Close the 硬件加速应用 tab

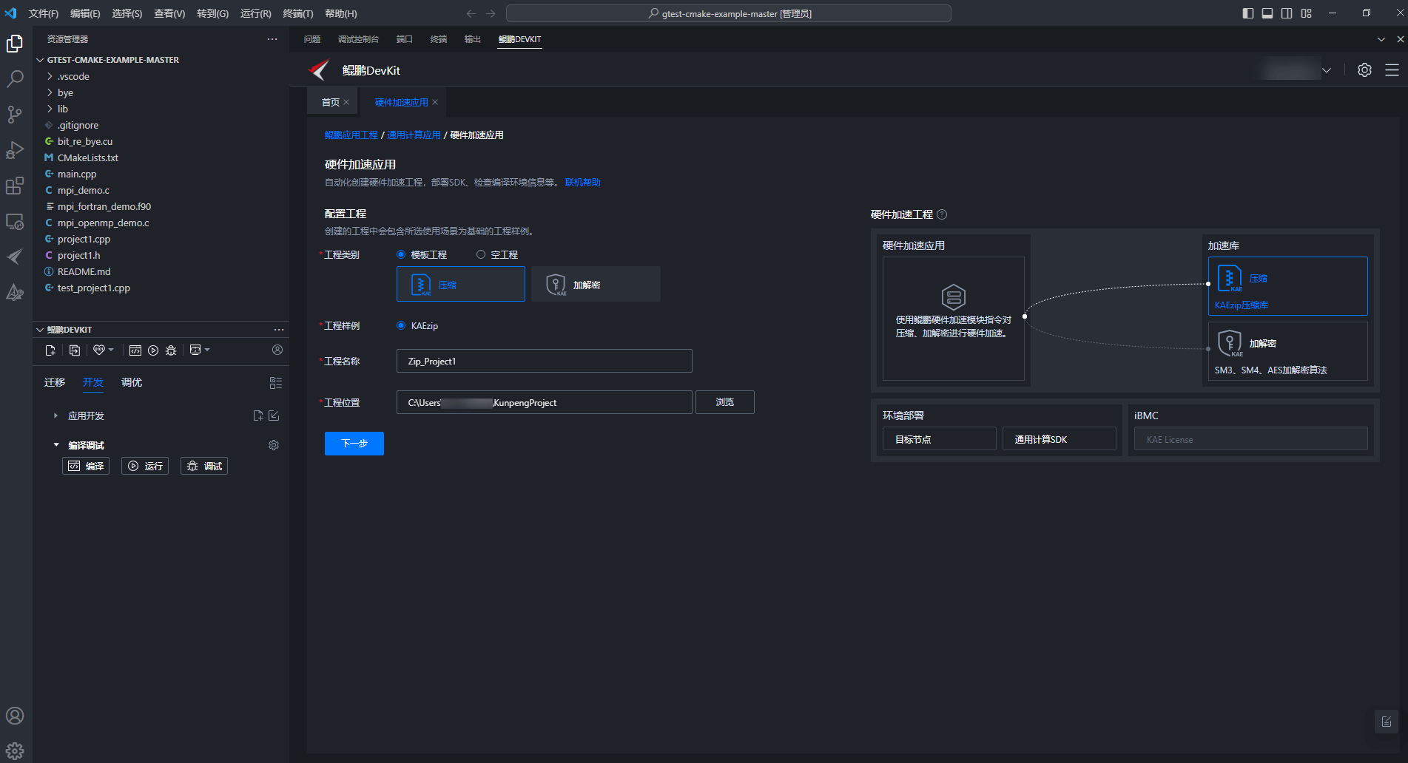(435, 102)
